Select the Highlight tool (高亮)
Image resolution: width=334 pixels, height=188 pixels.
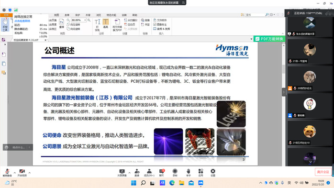106,23
